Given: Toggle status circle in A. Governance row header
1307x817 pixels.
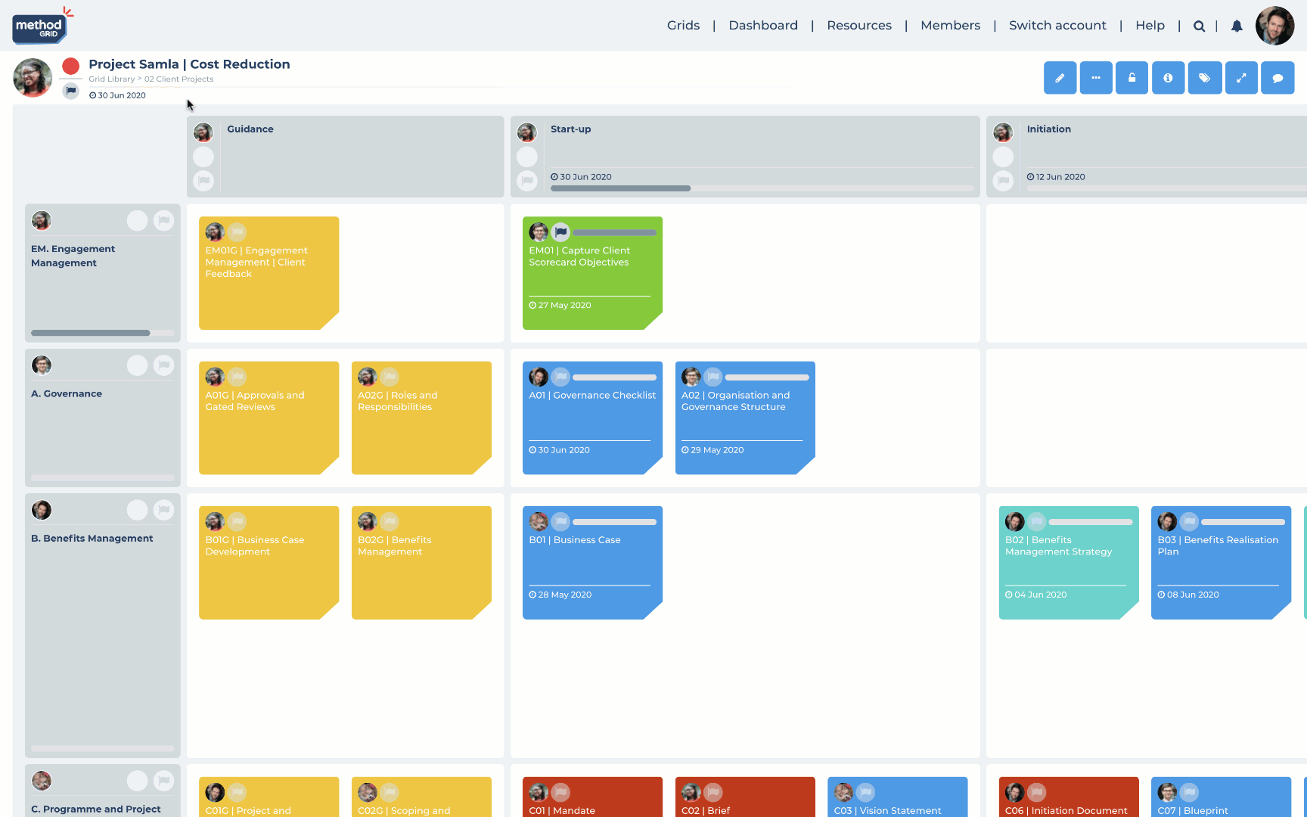Looking at the screenshot, I should pyautogui.click(x=137, y=365).
